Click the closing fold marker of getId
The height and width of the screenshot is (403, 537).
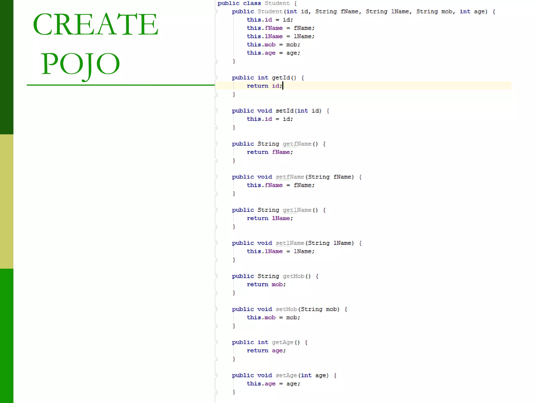(x=216, y=95)
